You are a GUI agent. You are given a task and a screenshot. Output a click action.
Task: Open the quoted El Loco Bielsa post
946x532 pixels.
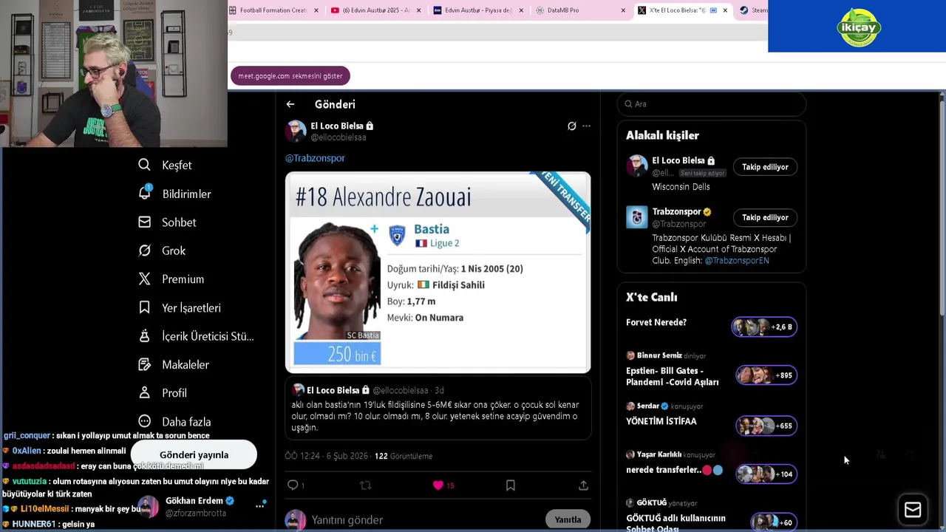click(438, 409)
